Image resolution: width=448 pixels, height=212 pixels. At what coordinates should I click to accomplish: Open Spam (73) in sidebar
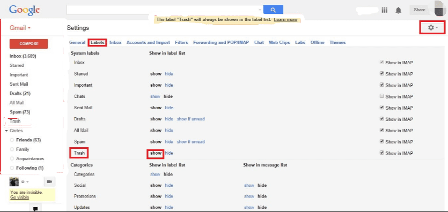pos(20,112)
